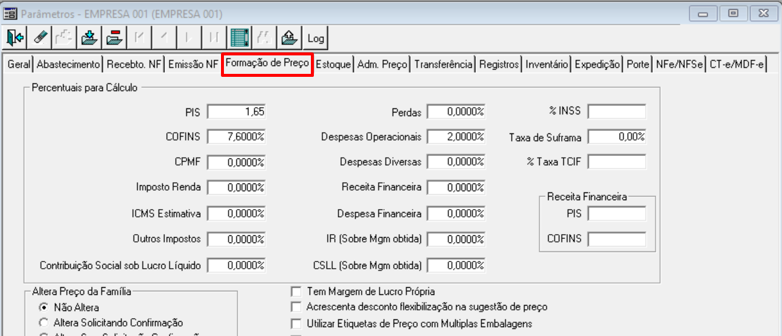Open the Transferência tab
Viewport: 782px width, 336px height.
(x=444, y=64)
